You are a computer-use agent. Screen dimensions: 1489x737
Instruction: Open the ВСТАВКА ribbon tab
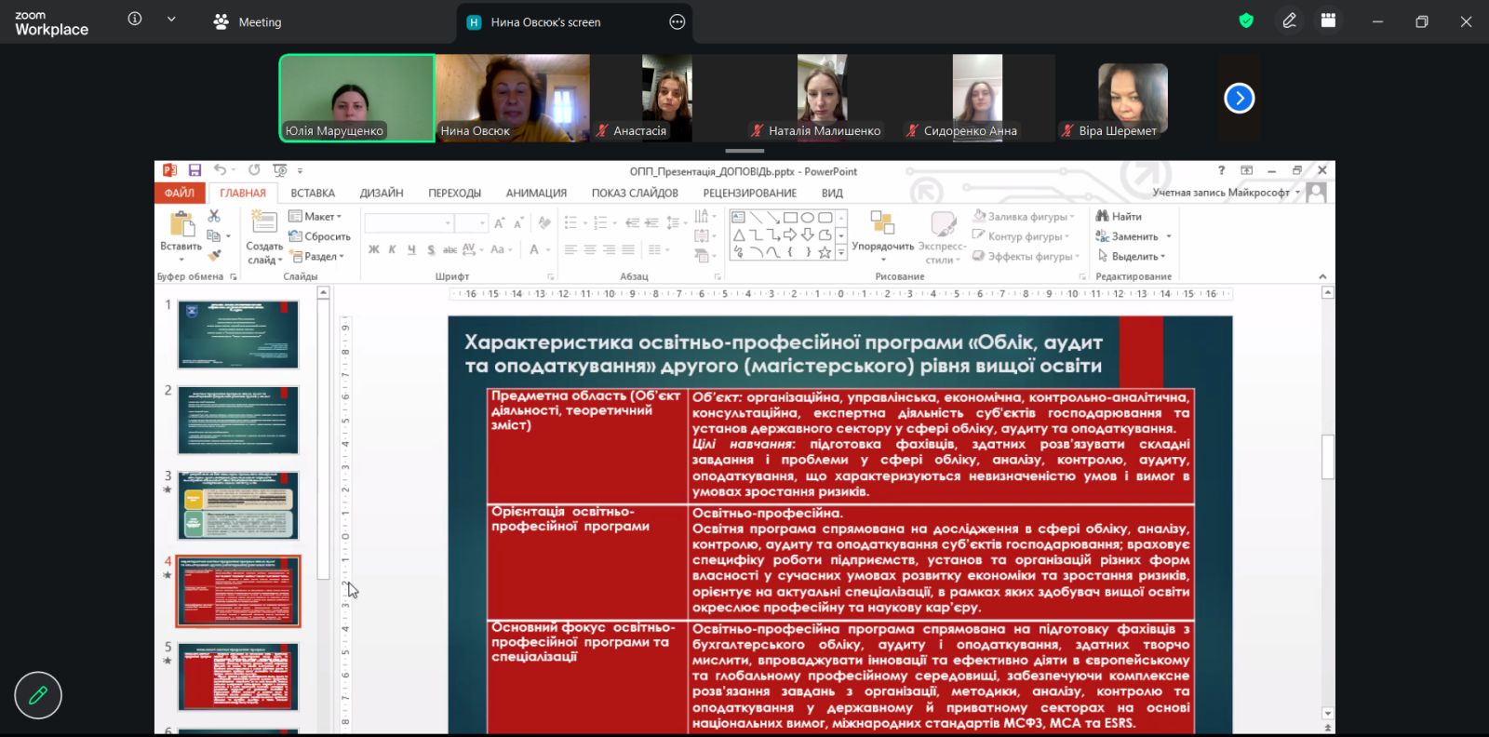(x=312, y=193)
